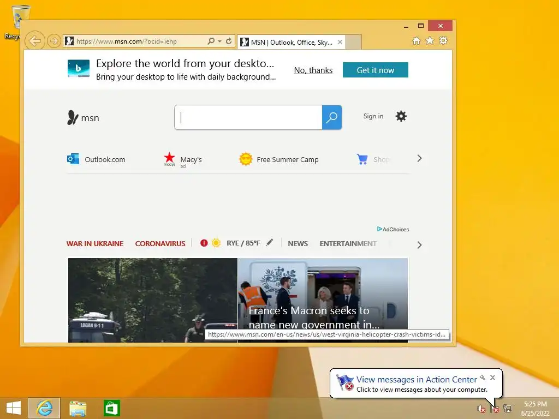Open a new blank tab
This screenshot has height=419, width=559.
pos(354,43)
